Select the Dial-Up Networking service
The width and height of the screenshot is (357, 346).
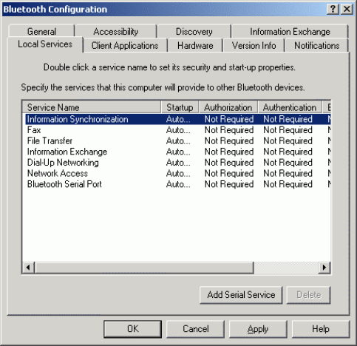click(x=177, y=163)
